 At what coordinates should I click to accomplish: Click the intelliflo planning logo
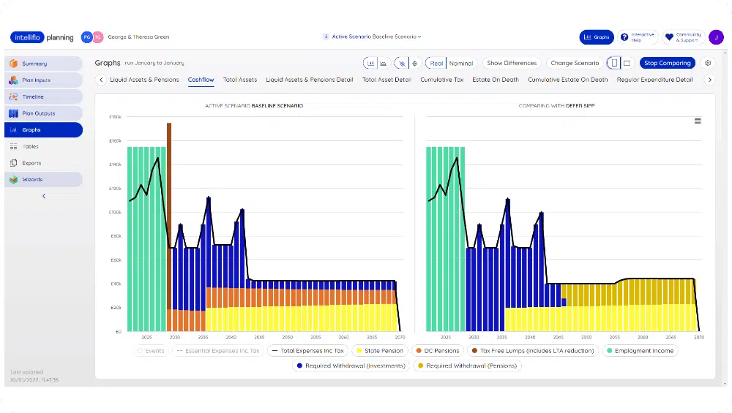42,37
